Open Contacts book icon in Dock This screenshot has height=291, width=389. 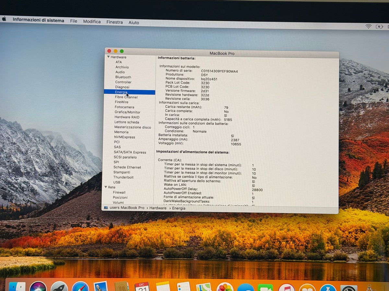coord(122,286)
